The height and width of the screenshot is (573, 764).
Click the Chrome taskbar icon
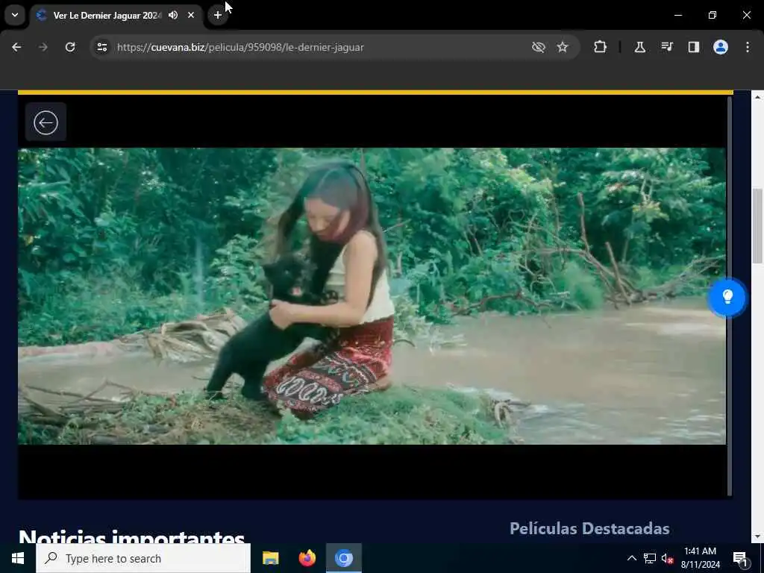[343, 558]
